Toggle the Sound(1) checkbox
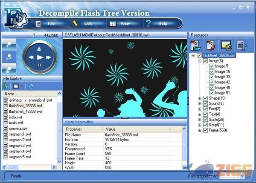The height and width of the screenshot is (183, 256). [205, 103]
